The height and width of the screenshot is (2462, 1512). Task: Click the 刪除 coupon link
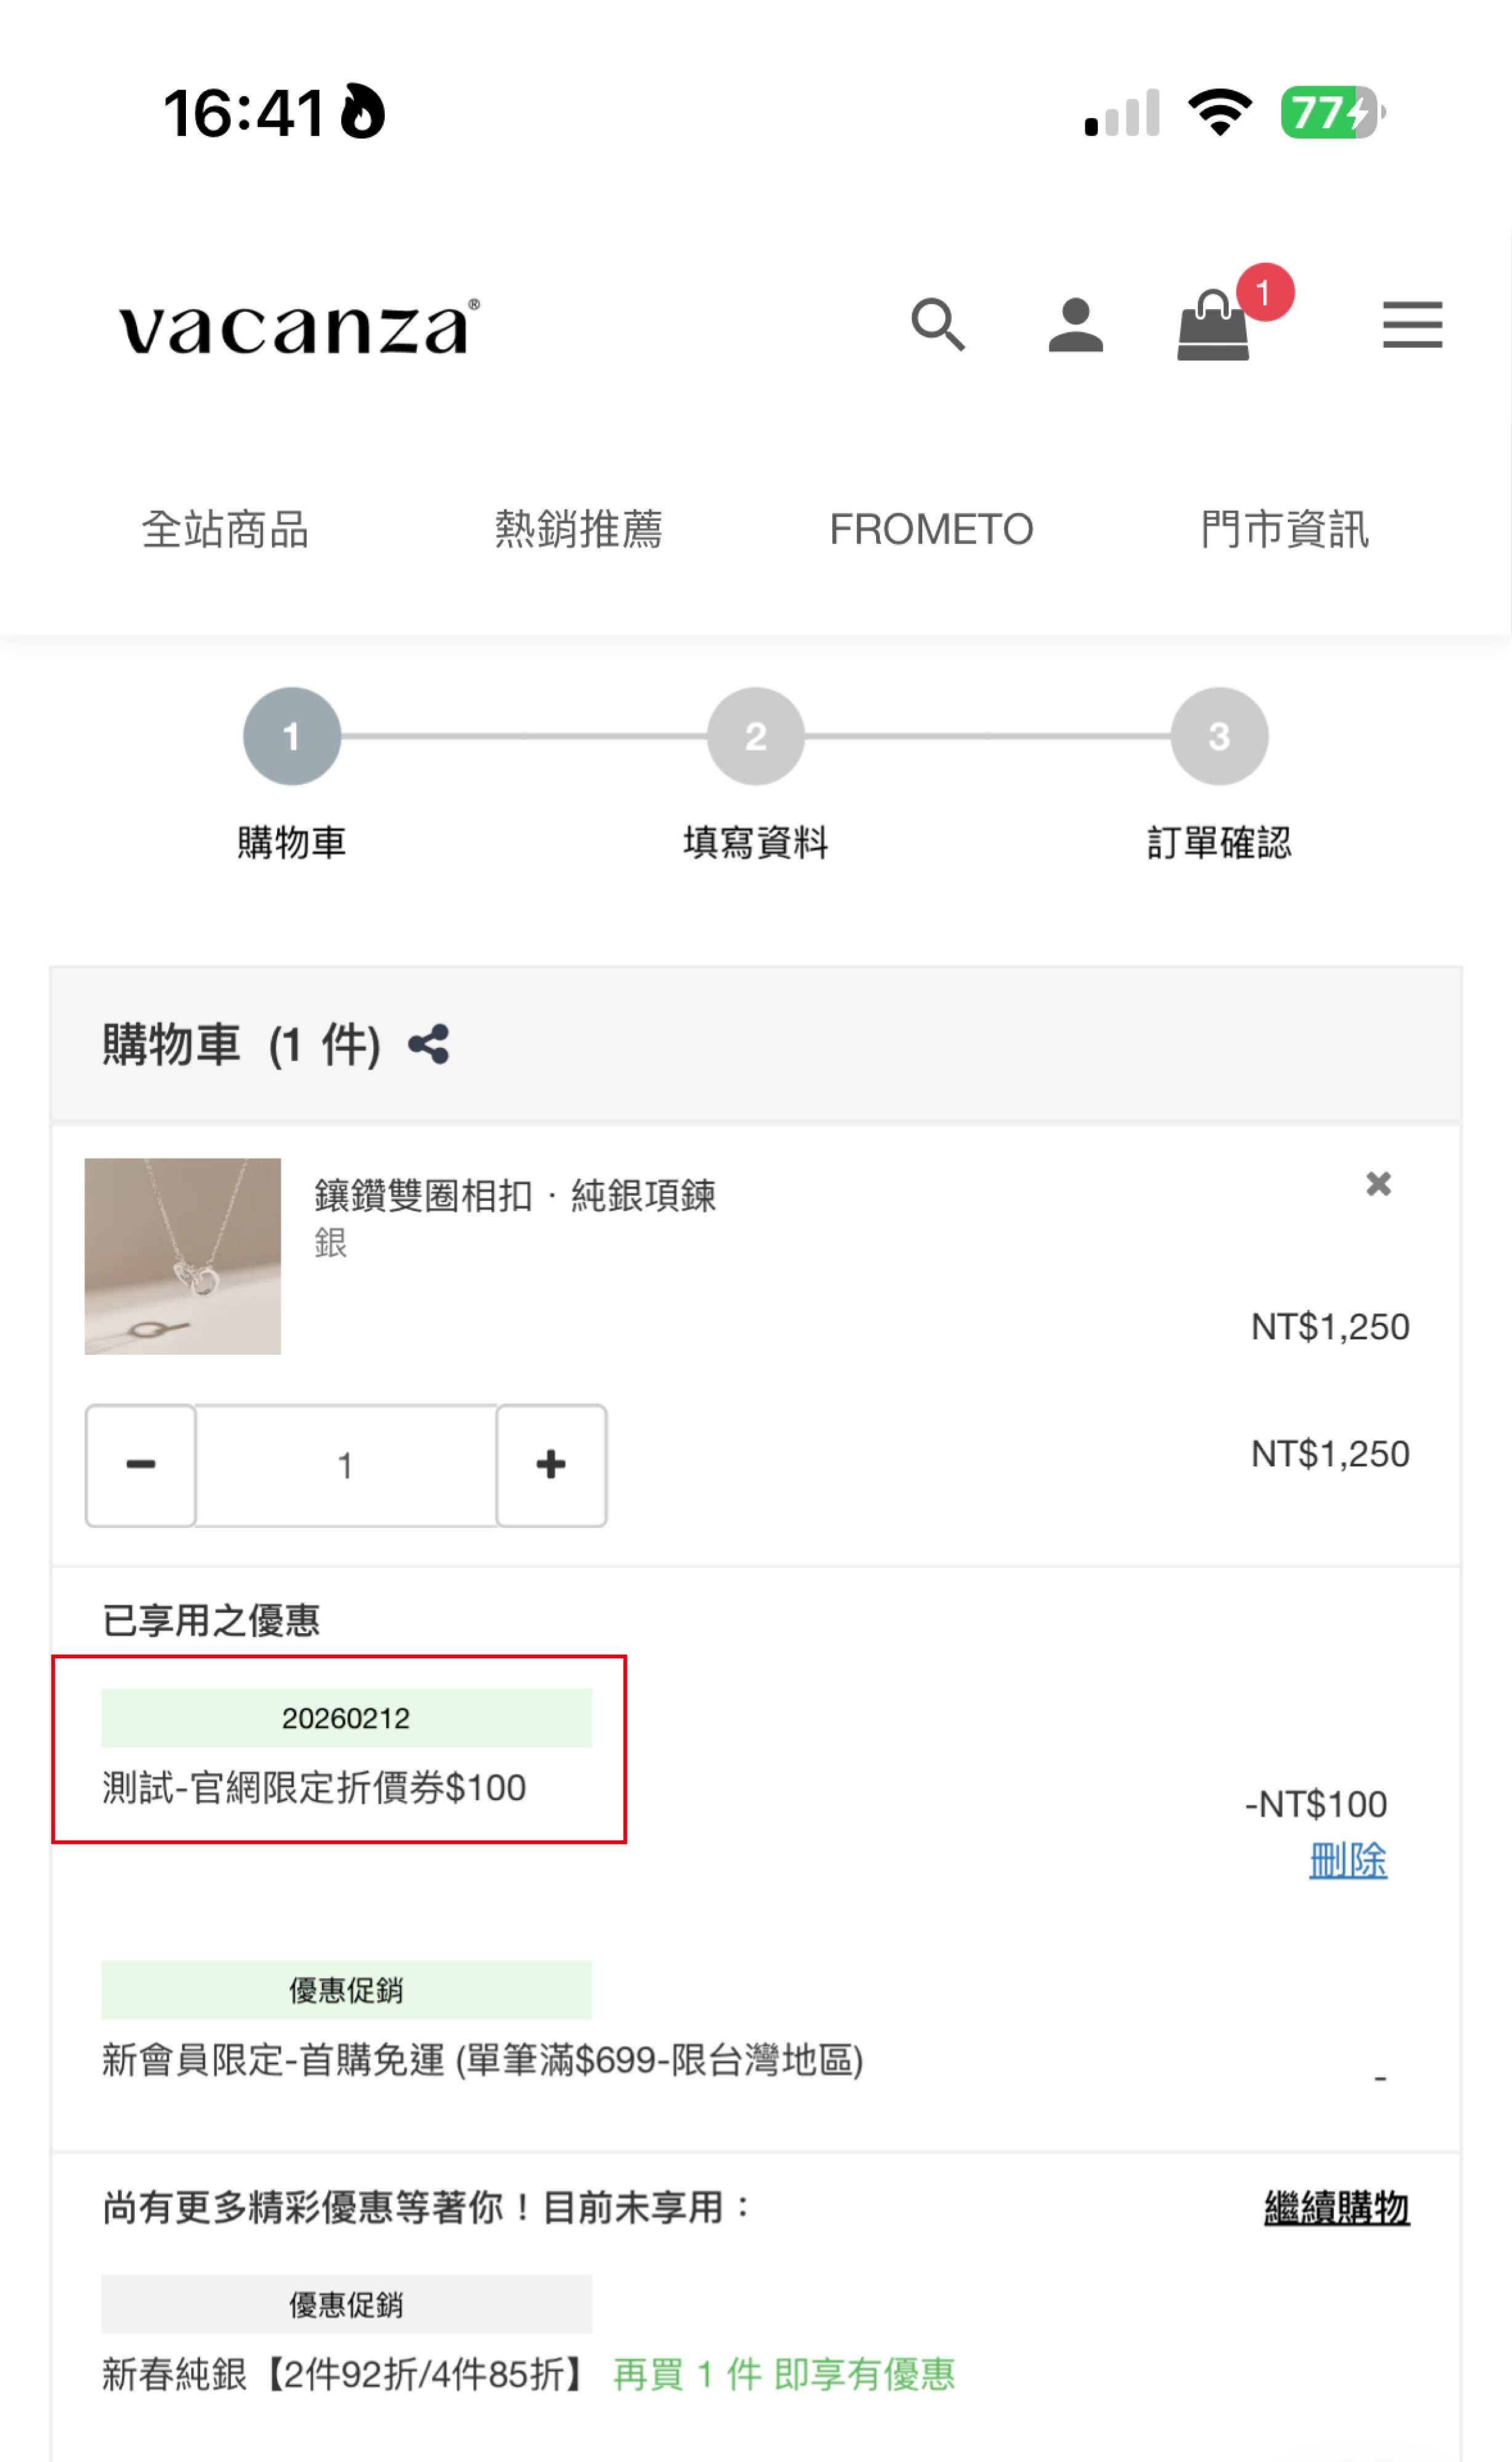coord(1347,1860)
